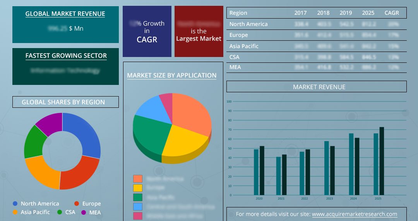The image size is (418, 221).
Task: Select the Asia Pacific table row
Action: 316,46
